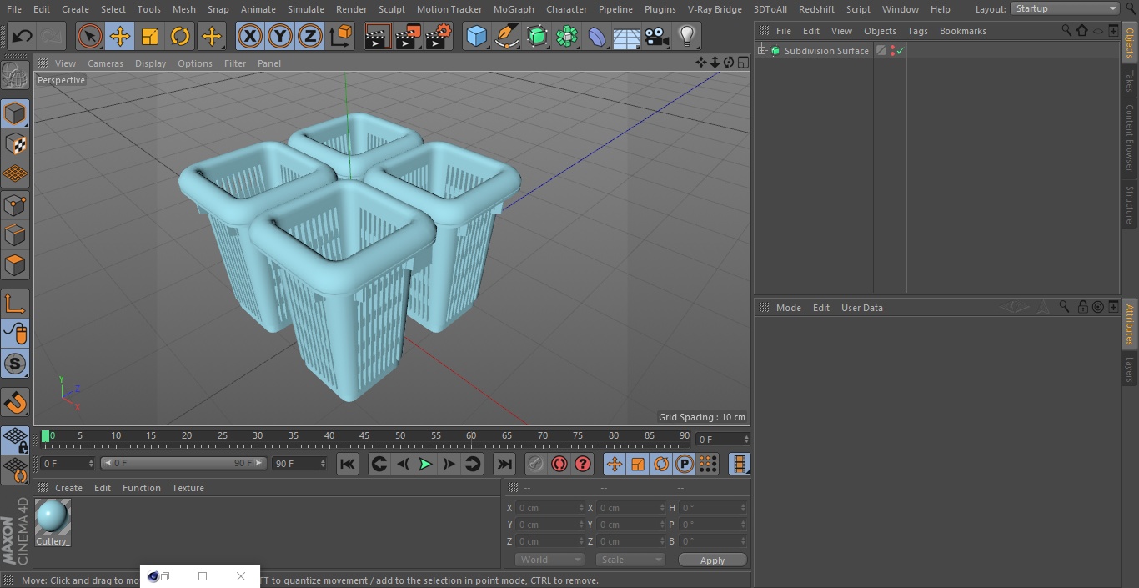Toggle the magnet Enable Snap icon

[x=15, y=403]
